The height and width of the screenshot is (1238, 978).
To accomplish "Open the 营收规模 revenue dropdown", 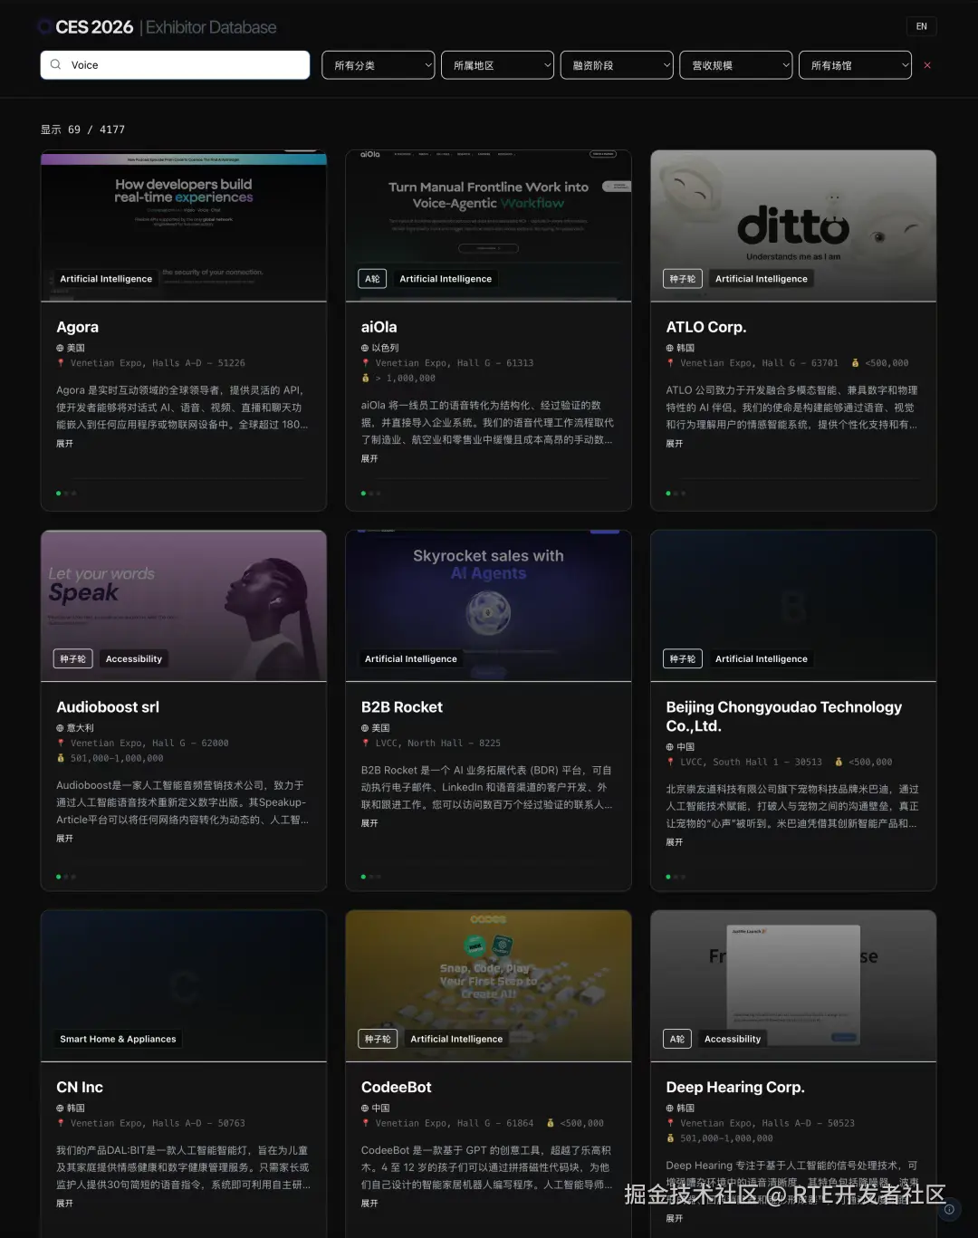I will coord(736,65).
